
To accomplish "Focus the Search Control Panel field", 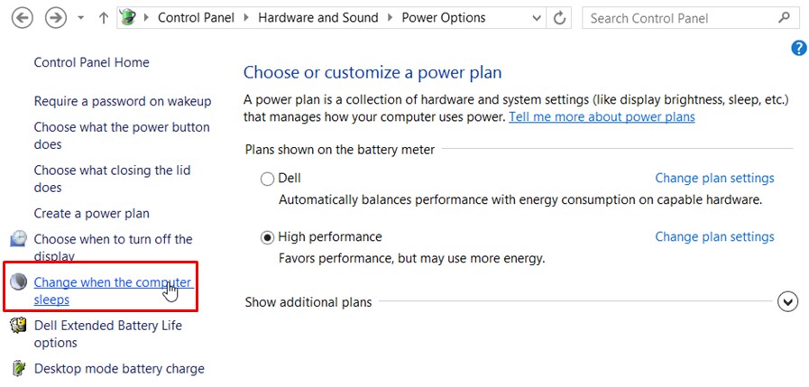I will 676,18.
